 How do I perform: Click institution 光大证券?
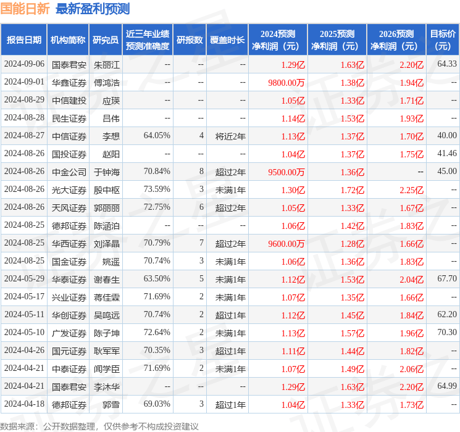(69, 190)
